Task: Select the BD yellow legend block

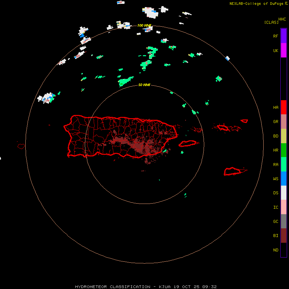Action: point(284,136)
